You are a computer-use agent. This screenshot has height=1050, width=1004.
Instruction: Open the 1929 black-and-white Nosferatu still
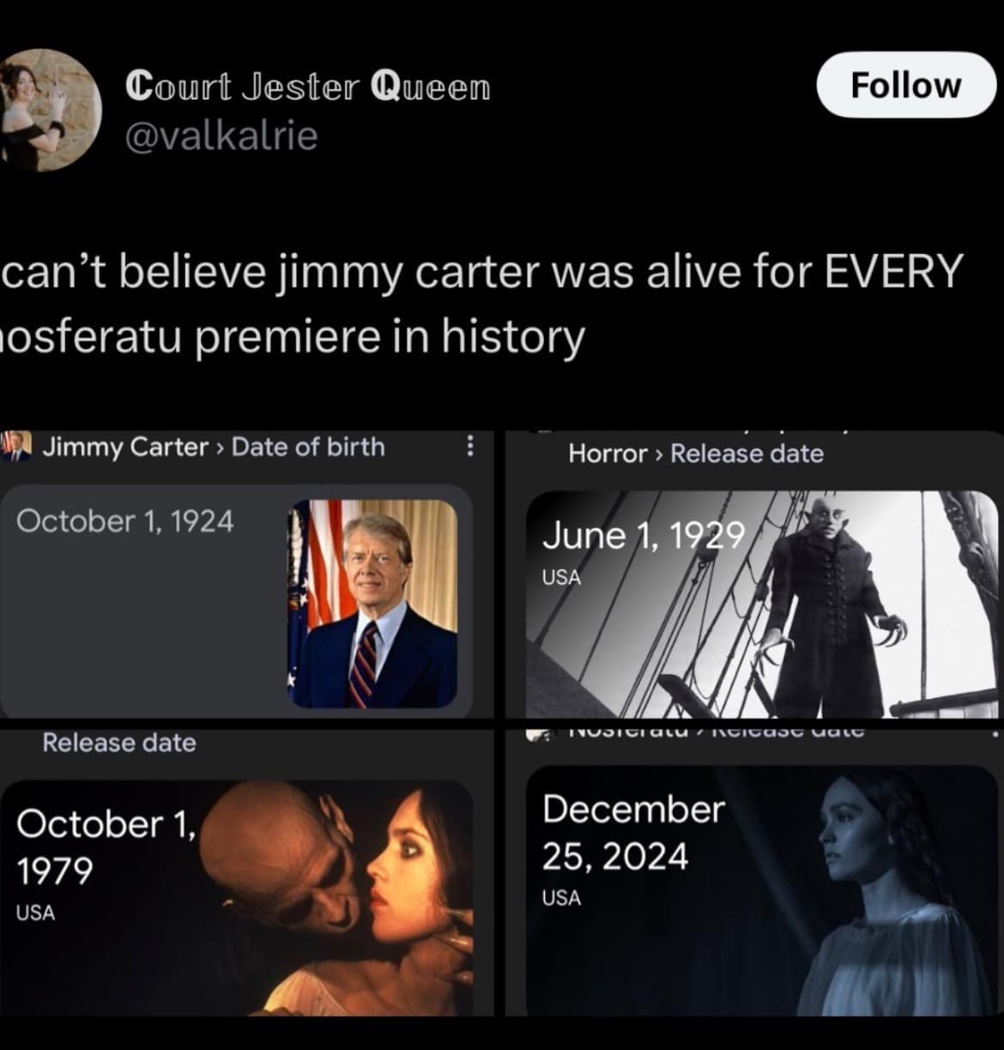[x=762, y=604]
